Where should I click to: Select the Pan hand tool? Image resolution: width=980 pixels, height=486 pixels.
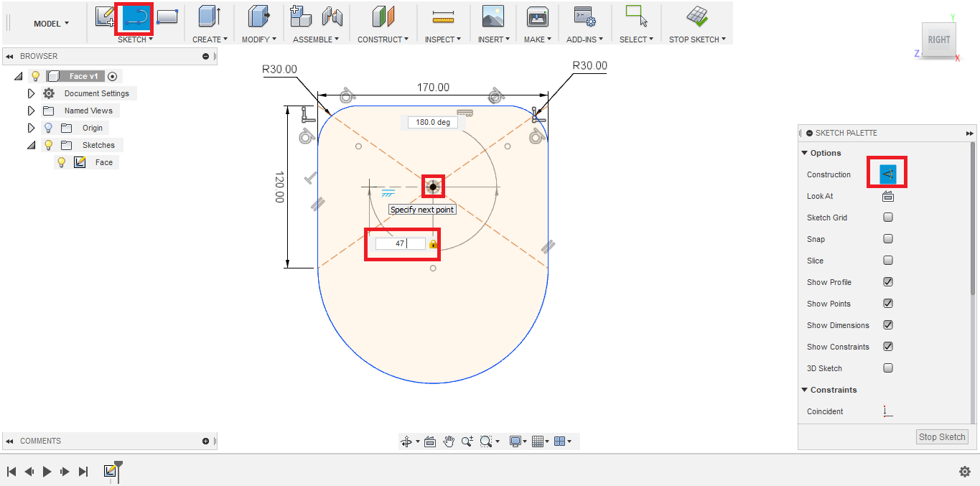click(x=449, y=441)
